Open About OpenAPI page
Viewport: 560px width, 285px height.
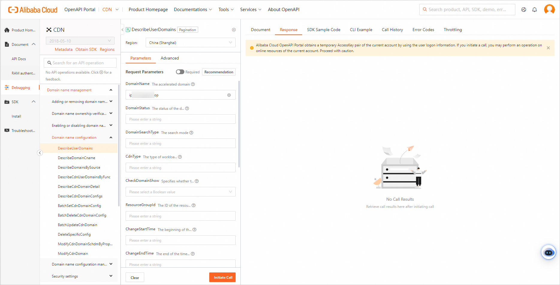click(284, 10)
